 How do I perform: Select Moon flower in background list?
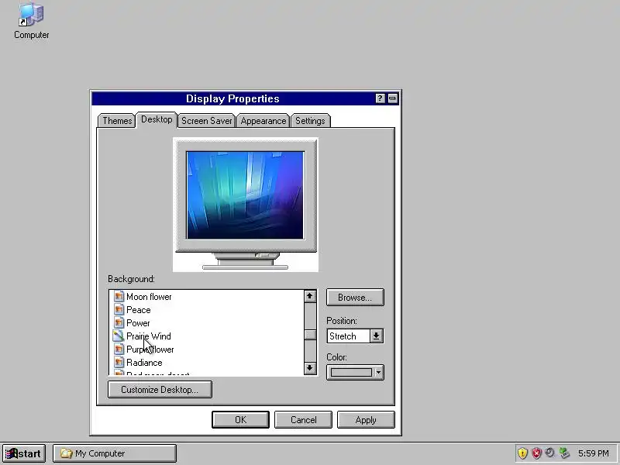(x=149, y=297)
